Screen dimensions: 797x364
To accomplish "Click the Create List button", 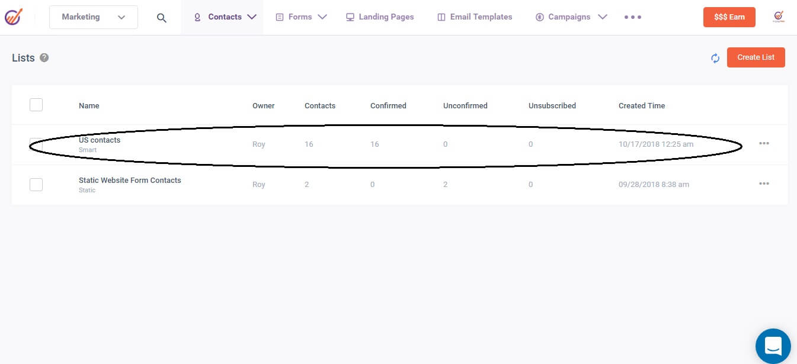I will click(756, 57).
